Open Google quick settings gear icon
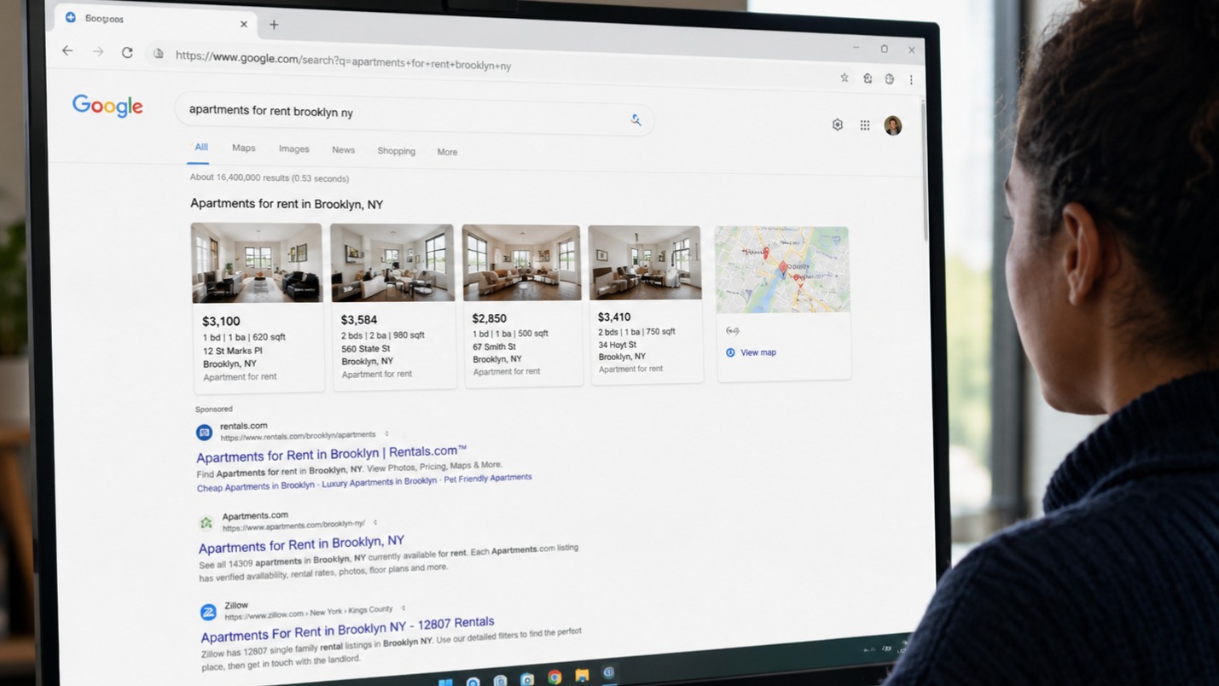Screen dimensions: 1219x686 tap(838, 125)
